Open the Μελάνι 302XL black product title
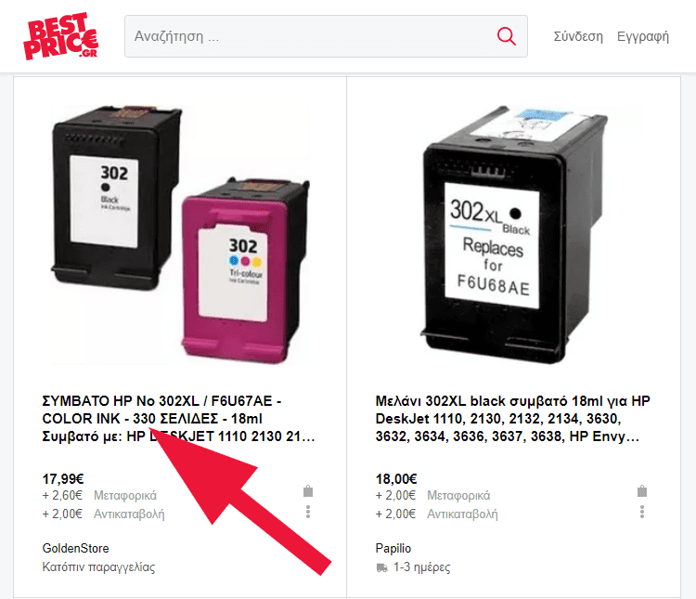The width and height of the screenshot is (696, 599). (x=512, y=419)
